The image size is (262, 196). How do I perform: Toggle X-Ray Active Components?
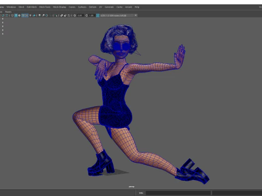click(65, 15)
